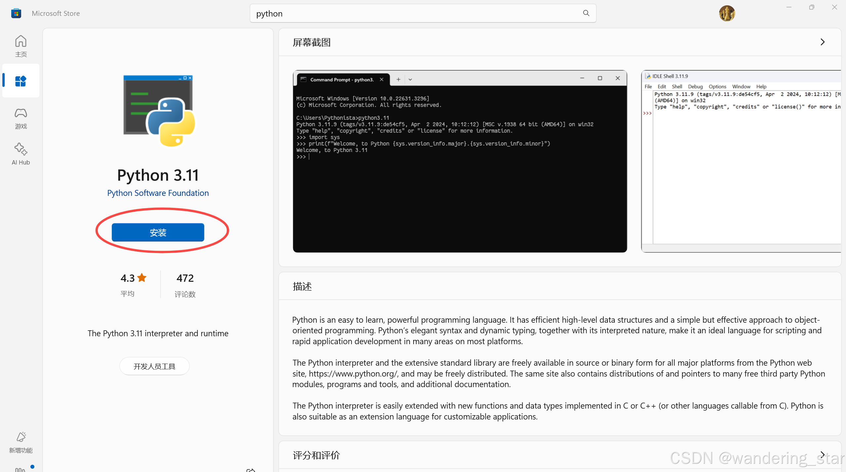Click into the python search field
The height and width of the screenshot is (472, 846).
(x=413, y=14)
